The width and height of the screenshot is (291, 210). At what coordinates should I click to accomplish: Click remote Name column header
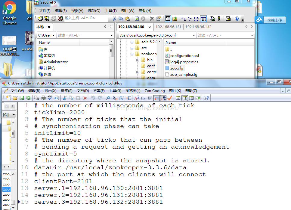[x=195, y=43]
